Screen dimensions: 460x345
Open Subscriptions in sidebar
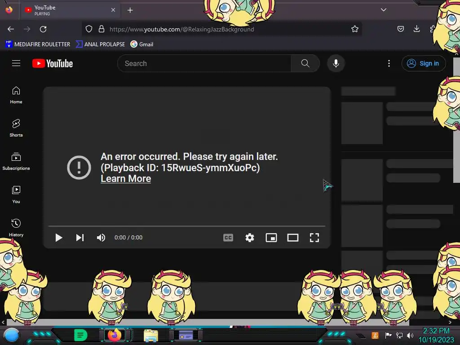(16, 162)
